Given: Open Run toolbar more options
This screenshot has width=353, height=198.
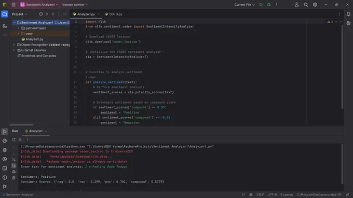Looking at the screenshot, I should tap(28, 139).
